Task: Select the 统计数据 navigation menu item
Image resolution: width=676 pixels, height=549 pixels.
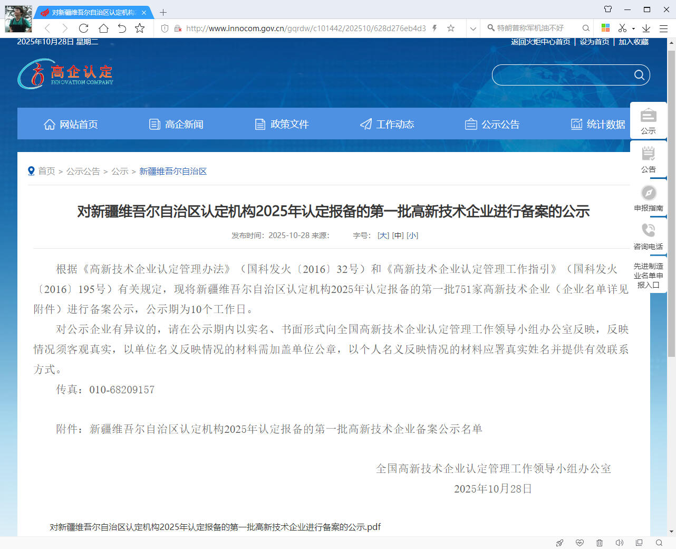Action: (598, 124)
